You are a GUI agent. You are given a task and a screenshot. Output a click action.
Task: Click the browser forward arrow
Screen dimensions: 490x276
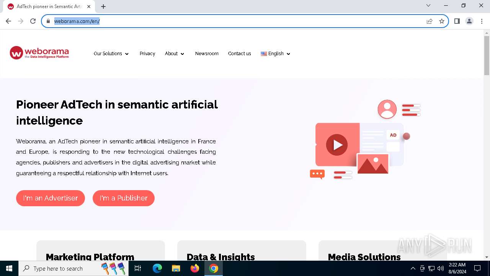[x=21, y=21]
